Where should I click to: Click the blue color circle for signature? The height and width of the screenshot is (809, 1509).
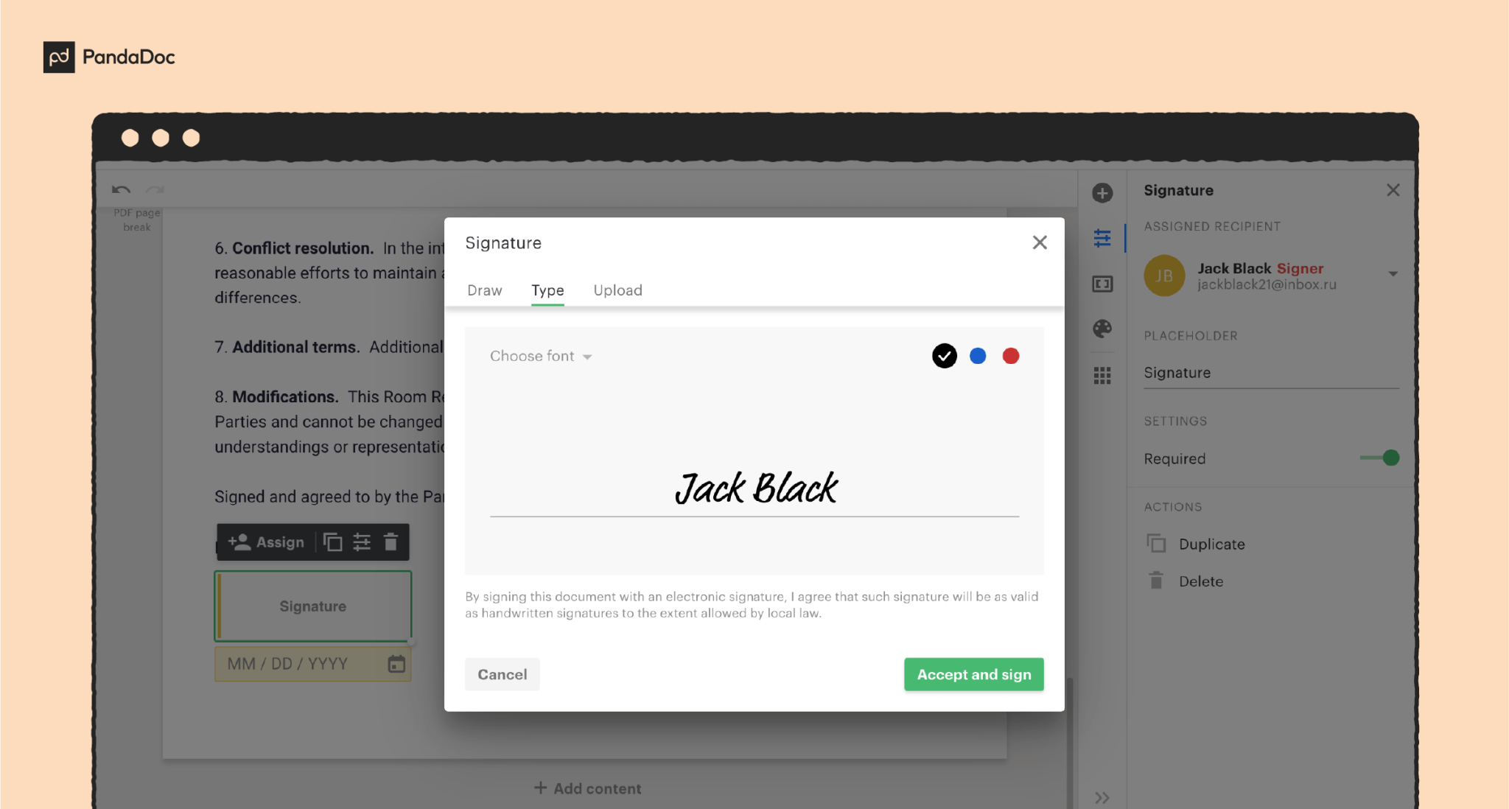click(978, 356)
